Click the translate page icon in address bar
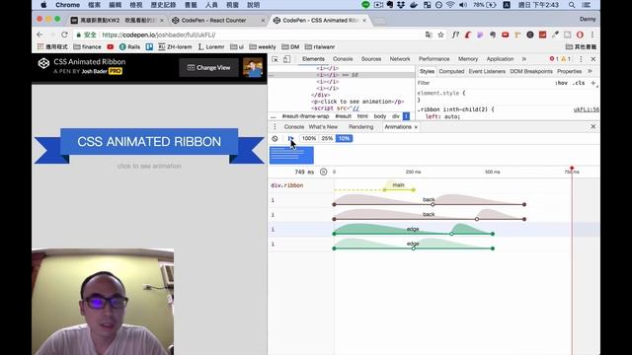632x355 pixels. click(x=428, y=35)
